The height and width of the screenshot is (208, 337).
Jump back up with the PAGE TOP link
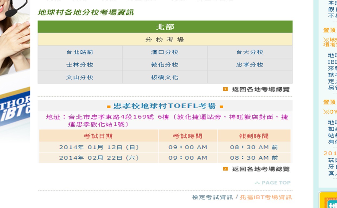tap(276, 183)
